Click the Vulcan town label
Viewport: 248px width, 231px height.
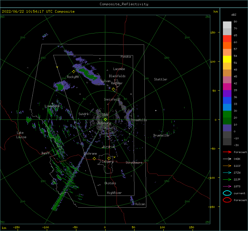(x=140, y=204)
